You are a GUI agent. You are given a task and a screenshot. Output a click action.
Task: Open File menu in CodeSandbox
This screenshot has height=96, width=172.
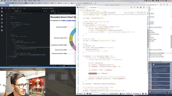click(x=6, y=8)
